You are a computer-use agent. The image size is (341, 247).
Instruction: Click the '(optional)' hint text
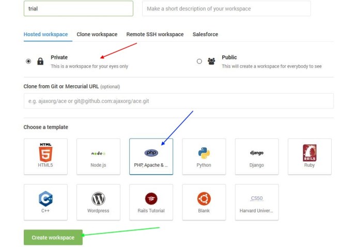pos(110,86)
